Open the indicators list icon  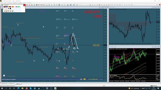[x=68, y=5]
